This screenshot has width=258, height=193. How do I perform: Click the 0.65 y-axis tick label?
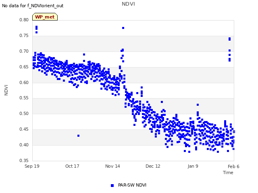coord(24,67)
